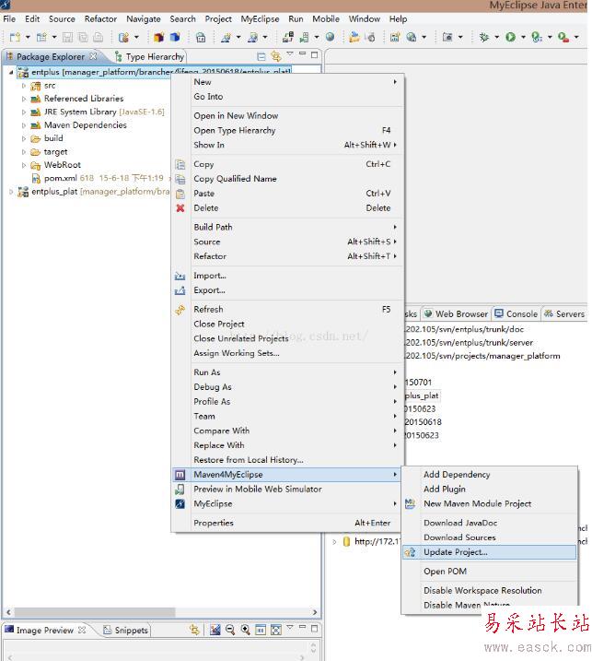
Task: Click the Maven4MyEclipse purple M icon
Action: (x=180, y=475)
